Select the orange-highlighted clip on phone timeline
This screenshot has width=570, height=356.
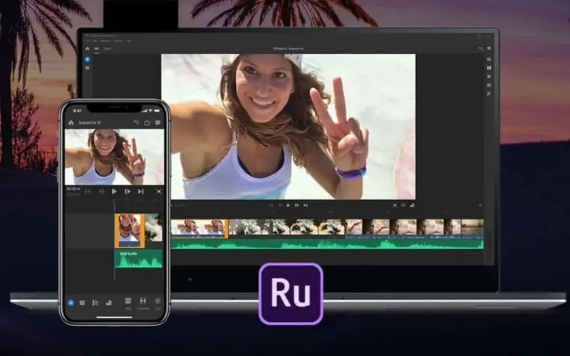[x=129, y=231]
